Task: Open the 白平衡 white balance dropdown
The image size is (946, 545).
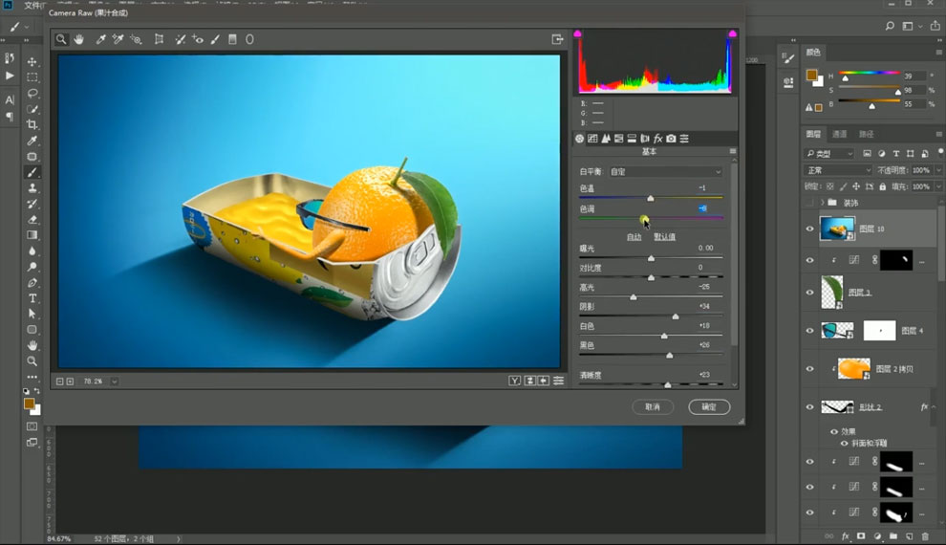Action: coord(665,172)
